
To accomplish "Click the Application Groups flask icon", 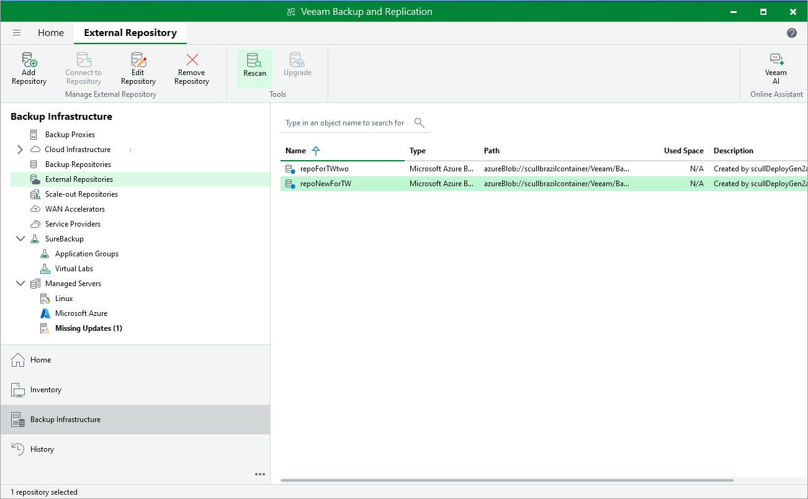I will [x=44, y=254].
